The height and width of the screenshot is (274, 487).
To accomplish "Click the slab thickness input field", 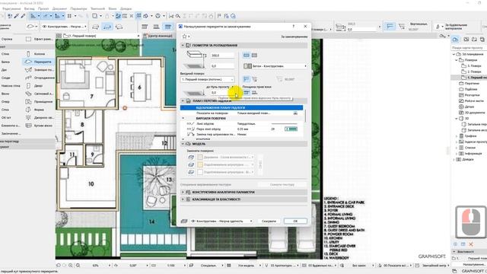I will coord(222,56).
